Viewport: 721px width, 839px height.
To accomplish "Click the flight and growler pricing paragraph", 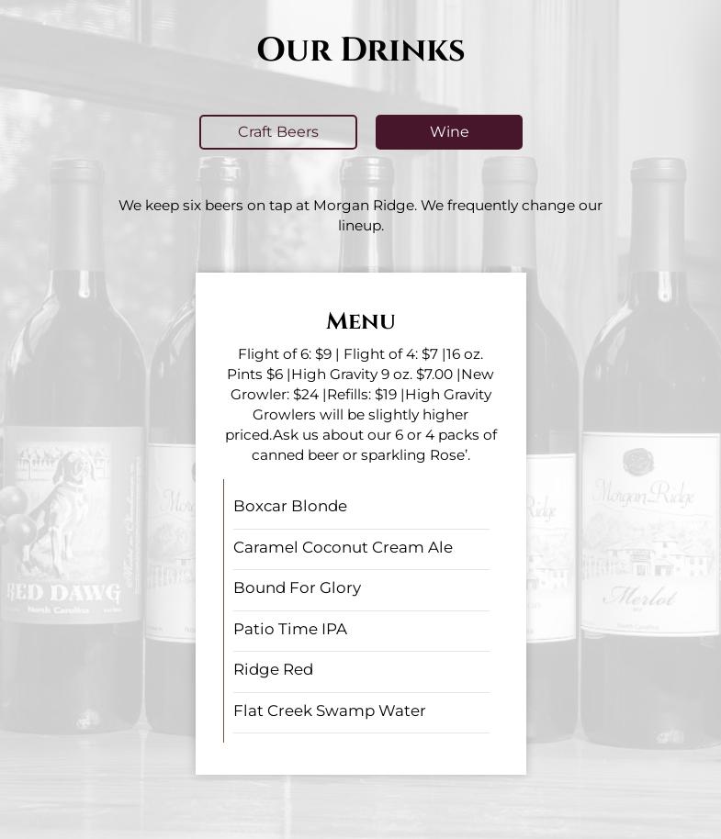I will (361, 405).
